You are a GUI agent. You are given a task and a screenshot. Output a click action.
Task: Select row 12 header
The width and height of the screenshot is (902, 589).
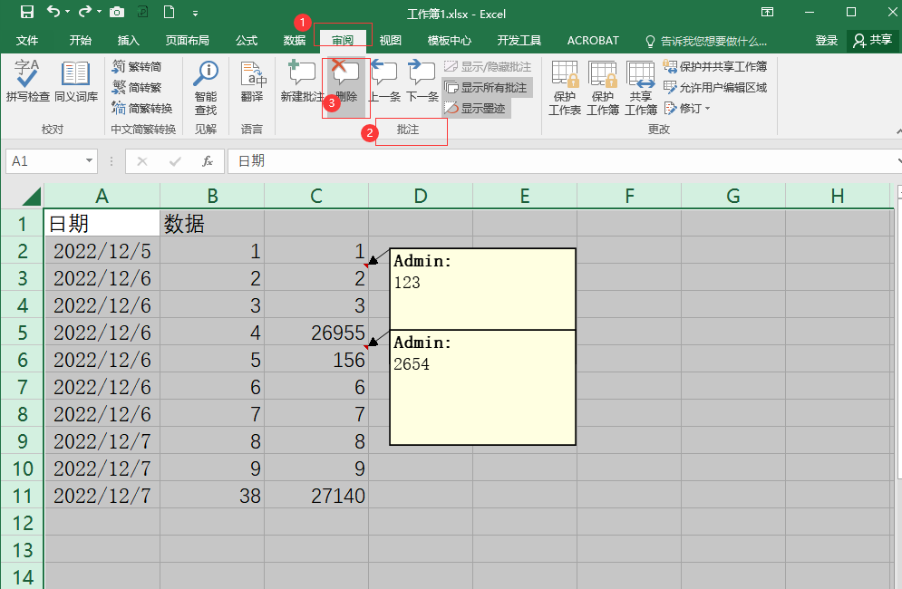(23, 523)
